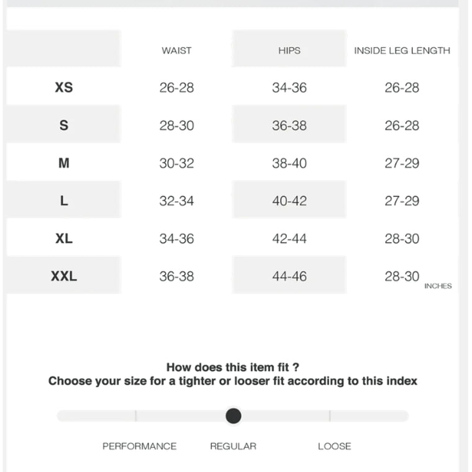Select the HIPS column header
Screen dimensions: 472x472
pos(289,50)
